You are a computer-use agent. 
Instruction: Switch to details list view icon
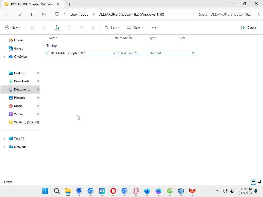pos(253,182)
